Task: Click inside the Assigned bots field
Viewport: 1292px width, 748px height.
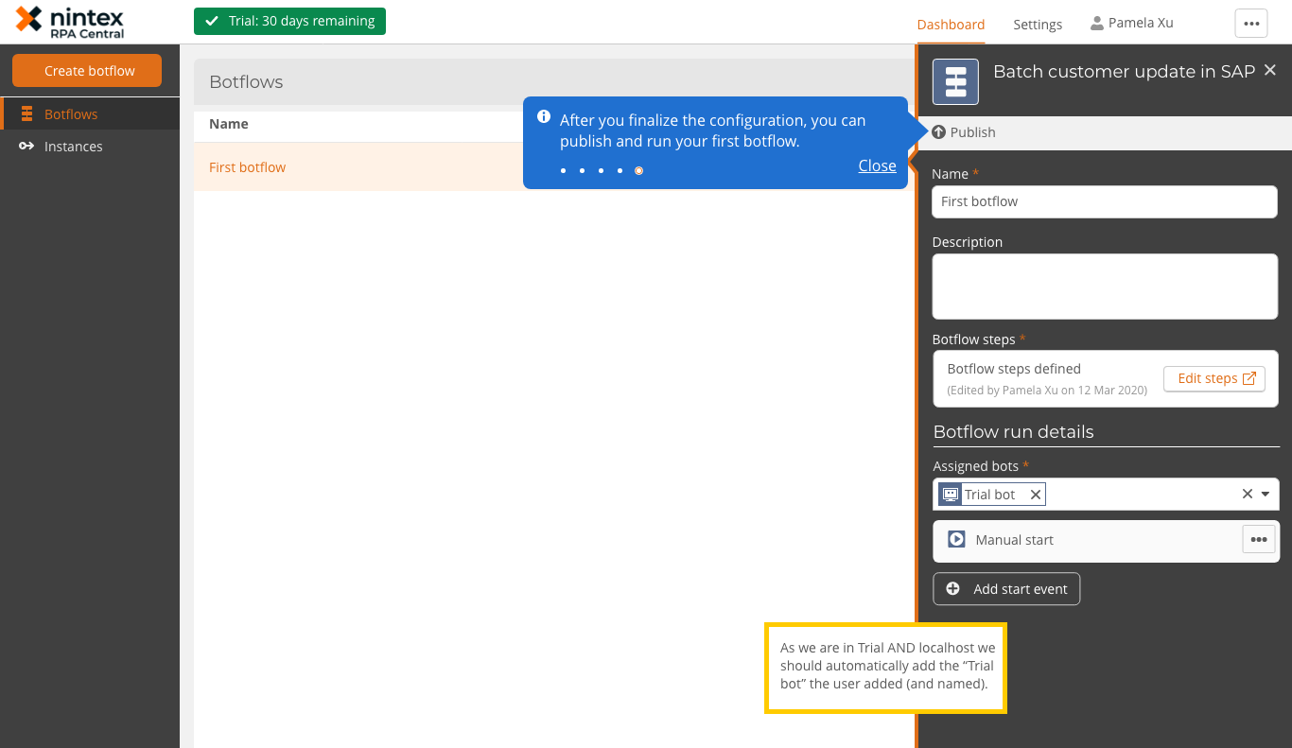Action: tap(1105, 494)
